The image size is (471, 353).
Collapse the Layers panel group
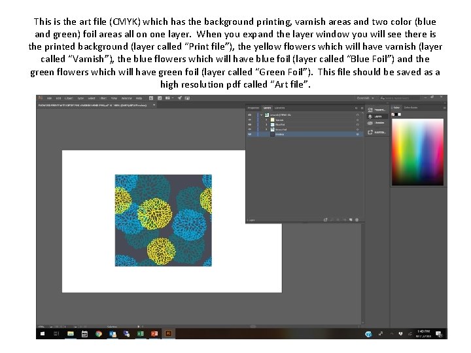coord(357,108)
